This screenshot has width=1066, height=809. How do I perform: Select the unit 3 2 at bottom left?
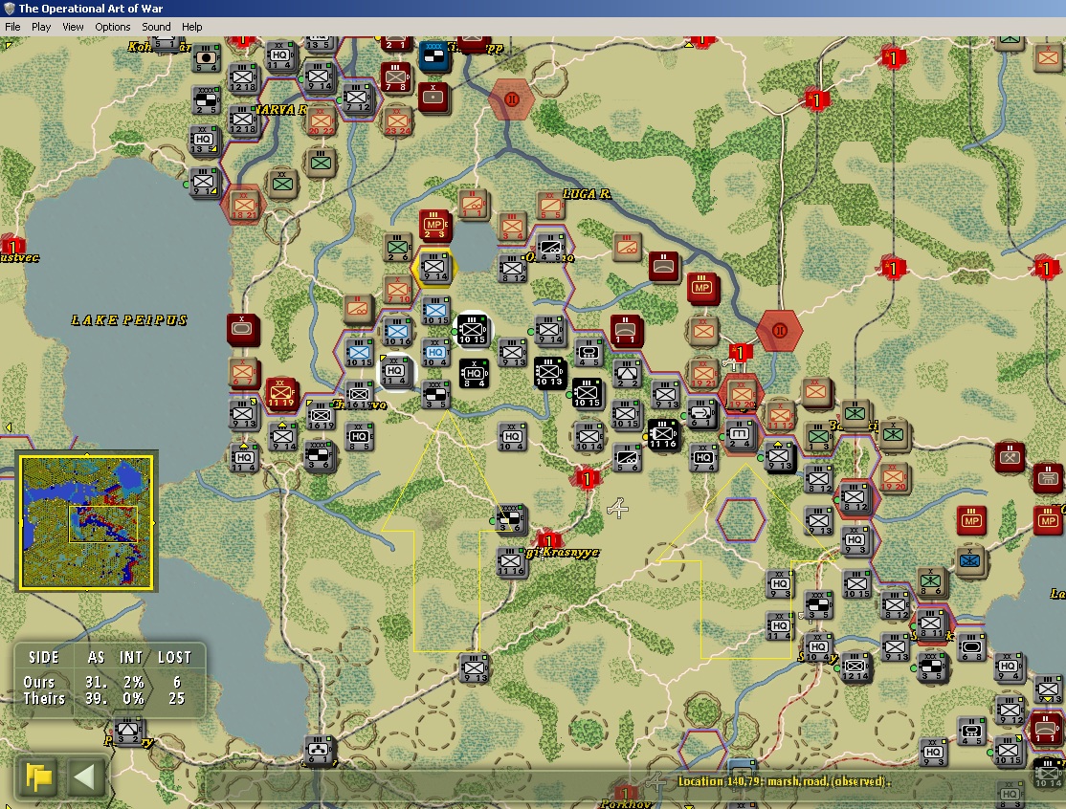pos(127,731)
